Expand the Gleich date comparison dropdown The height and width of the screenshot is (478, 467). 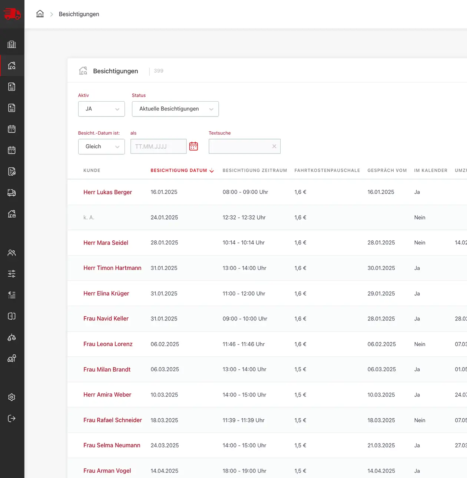coord(102,146)
